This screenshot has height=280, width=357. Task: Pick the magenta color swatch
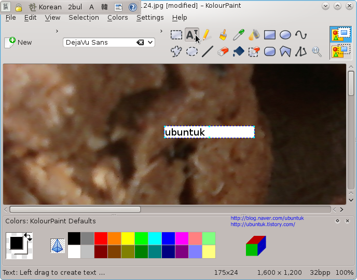pyautogui.click(x=182, y=238)
